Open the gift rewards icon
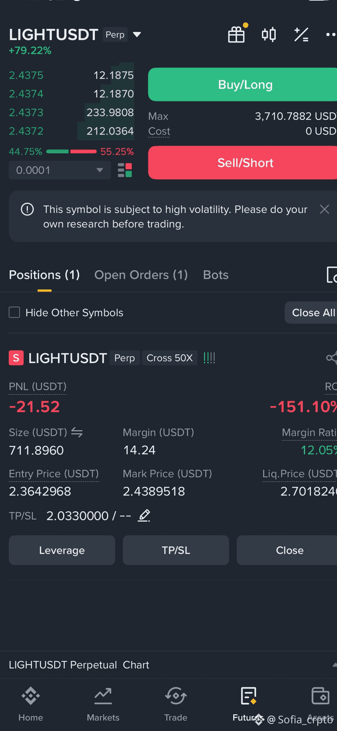Image resolution: width=337 pixels, height=731 pixels. tap(236, 34)
